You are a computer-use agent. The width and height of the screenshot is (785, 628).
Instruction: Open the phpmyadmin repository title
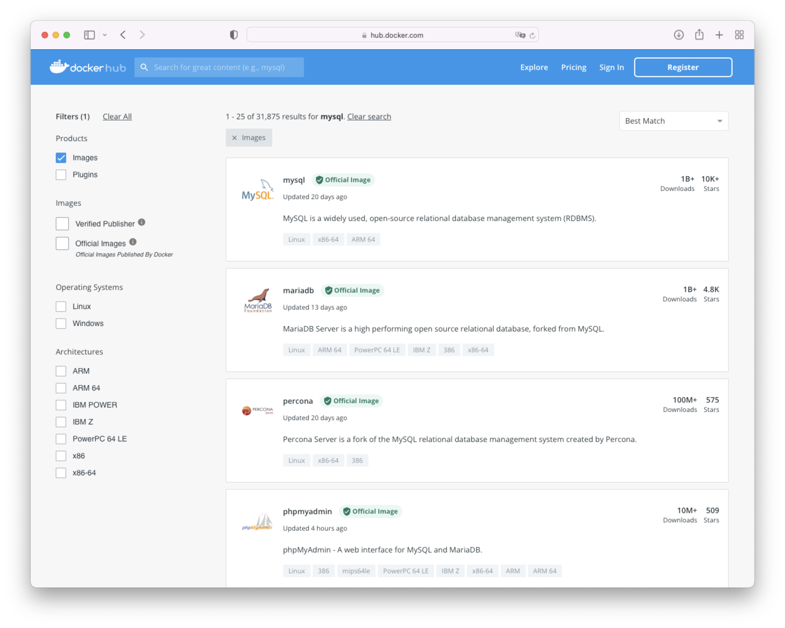[x=307, y=511]
